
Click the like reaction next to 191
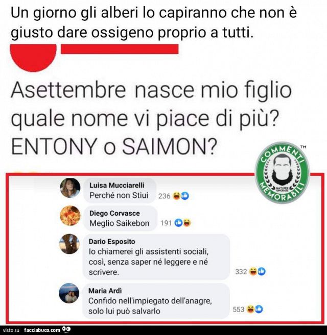point(178,223)
